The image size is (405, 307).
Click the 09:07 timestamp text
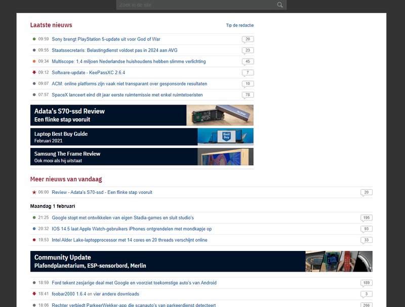44,84
